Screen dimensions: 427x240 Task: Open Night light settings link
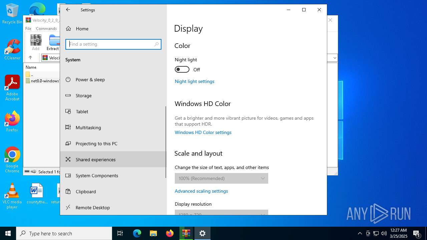[194, 81]
